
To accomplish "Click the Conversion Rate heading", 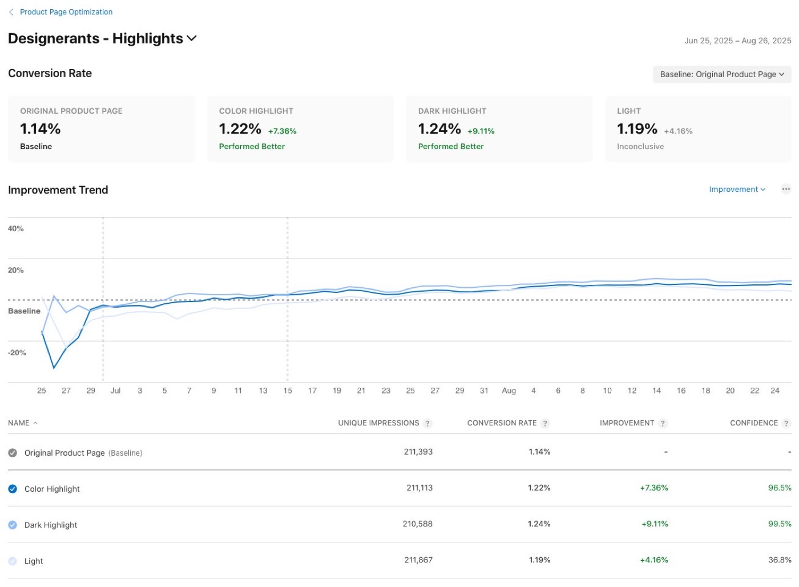I will click(x=50, y=73).
